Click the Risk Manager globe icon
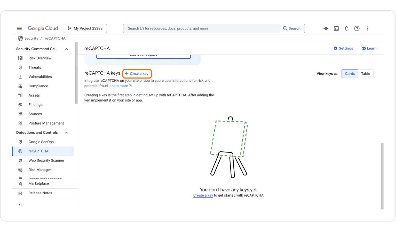396x232 pixels. pos(20,170)
